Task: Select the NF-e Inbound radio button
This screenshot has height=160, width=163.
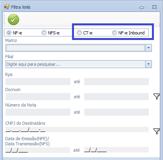Action: [x=114, y=32]
